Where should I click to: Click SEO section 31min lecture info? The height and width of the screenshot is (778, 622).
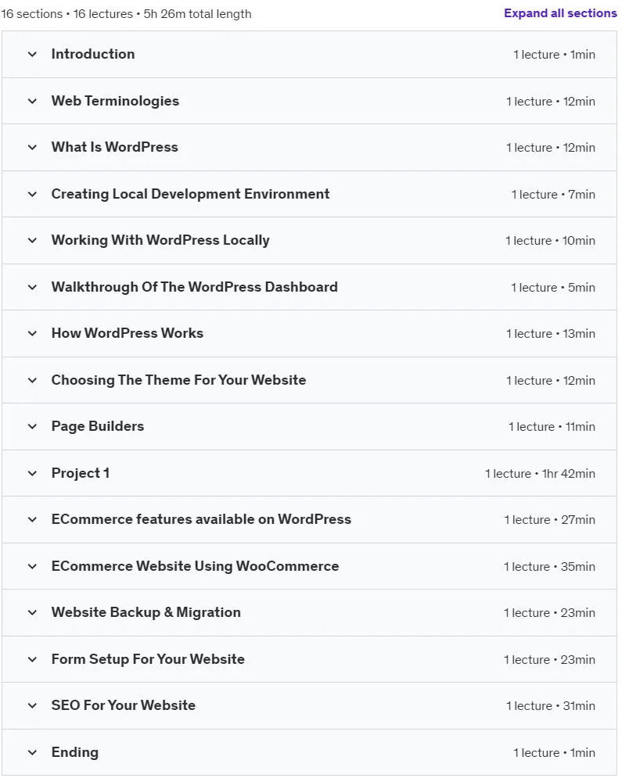coord(551,706)
